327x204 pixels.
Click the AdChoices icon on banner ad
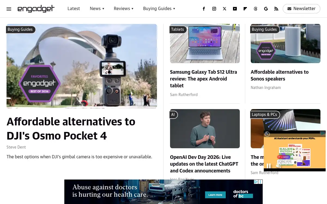point(256,182)
